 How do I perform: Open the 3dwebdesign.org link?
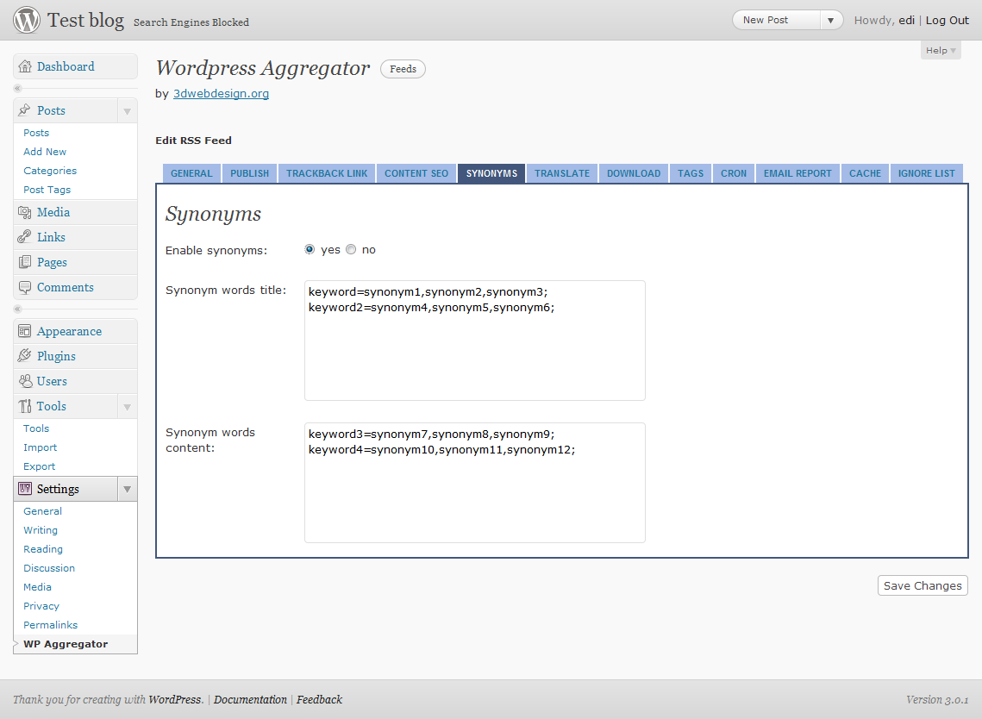tap(221, 93)
